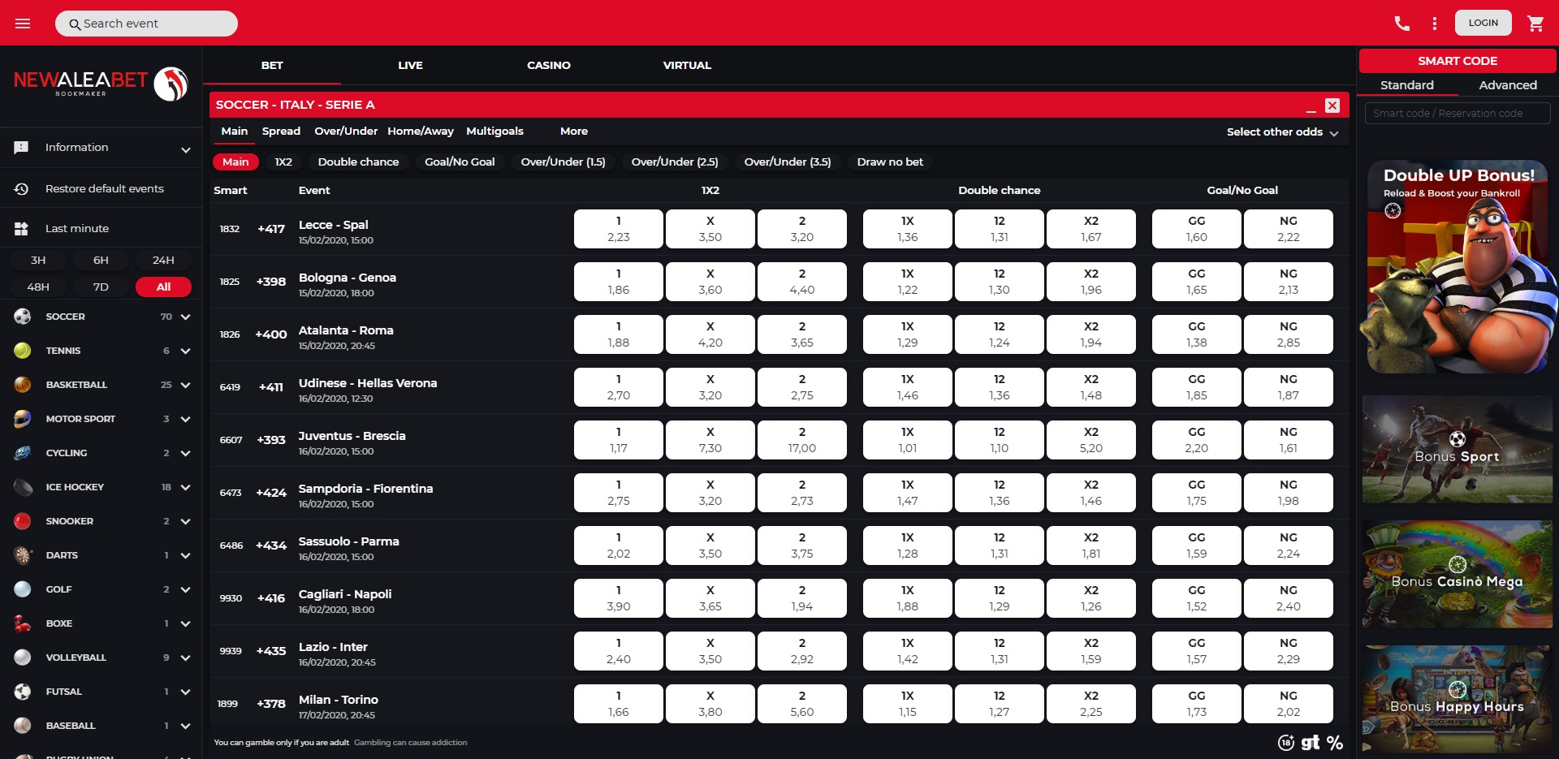Select the Golf ball icon

point(23,589)
